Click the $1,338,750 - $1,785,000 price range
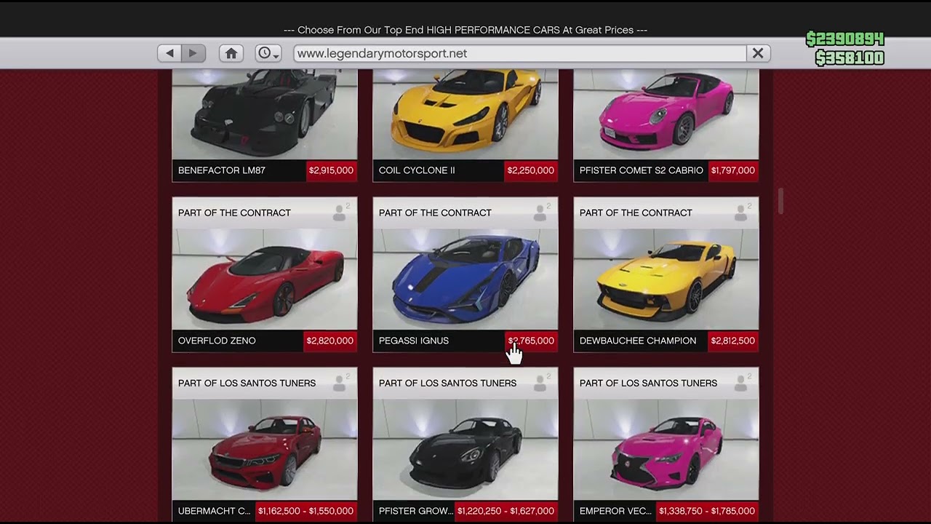931x524 pixels. 707,511
